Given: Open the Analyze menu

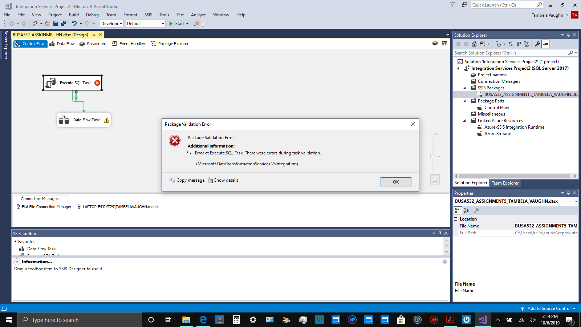Looking at the screenshot, I should click(198, 15).
